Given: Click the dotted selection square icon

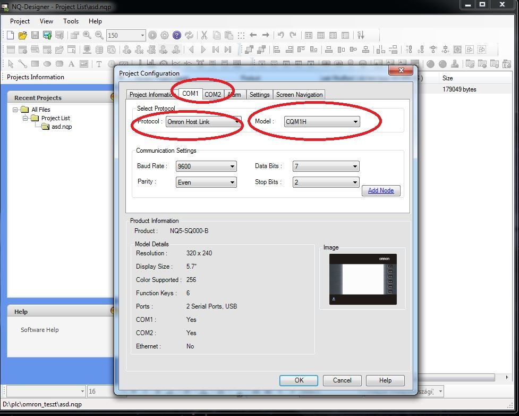Looking at the screenshot, I should [241, 35].
